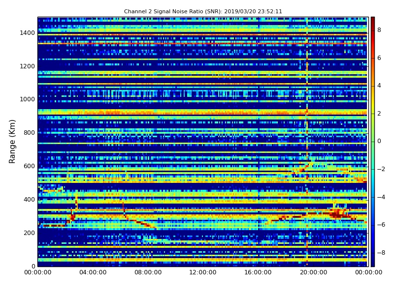Click the positive 2 colorbar tick label
The width and height of the screenshot is (394, 295).
[x=379, y=114]
